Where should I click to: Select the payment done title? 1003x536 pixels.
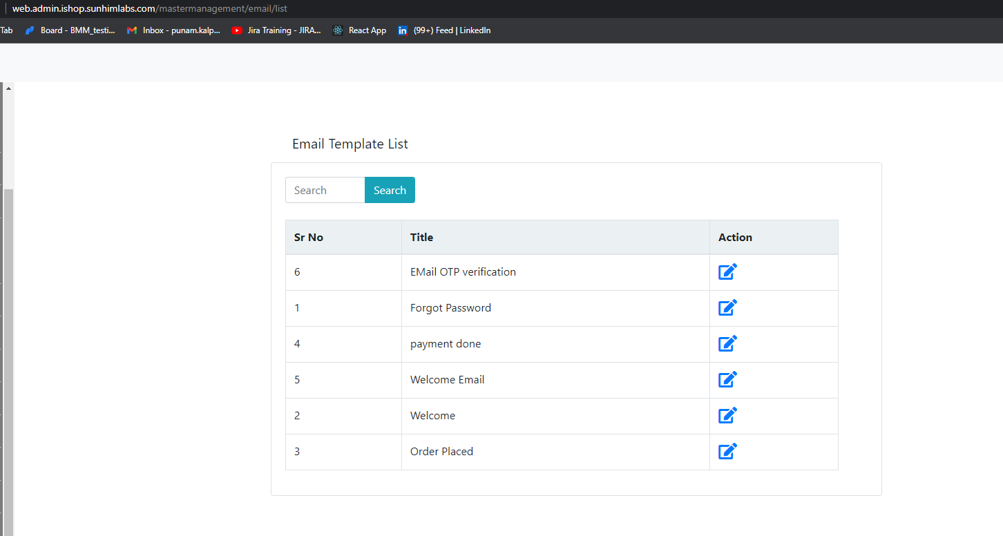446,344
